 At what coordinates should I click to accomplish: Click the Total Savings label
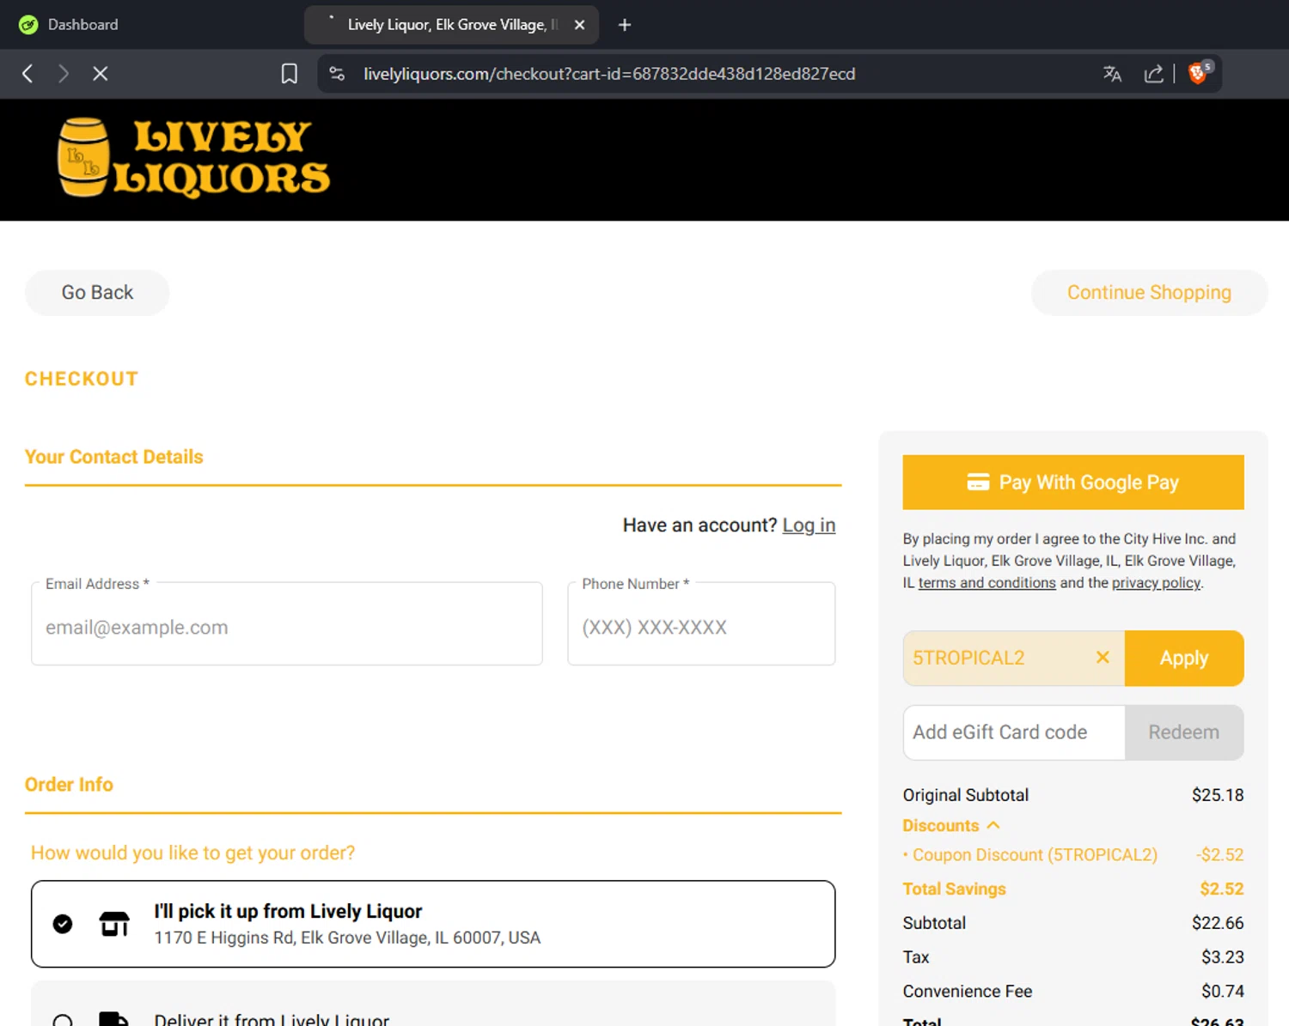pos(954,889)
